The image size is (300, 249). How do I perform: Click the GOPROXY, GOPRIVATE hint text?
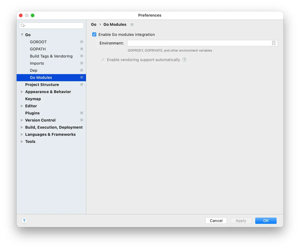pyautogui.click(x=170, y=50)
